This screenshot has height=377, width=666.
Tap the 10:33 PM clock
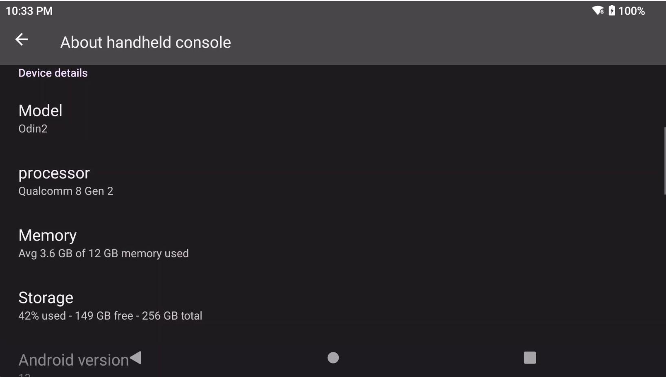tap(29, 11)
